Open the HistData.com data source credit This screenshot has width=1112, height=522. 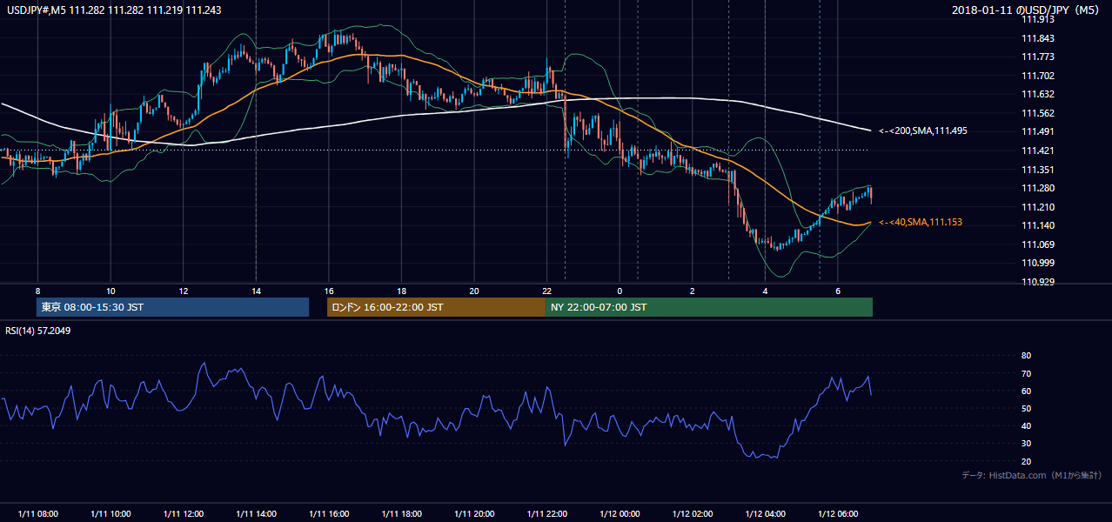click(x=1031, y=475)
